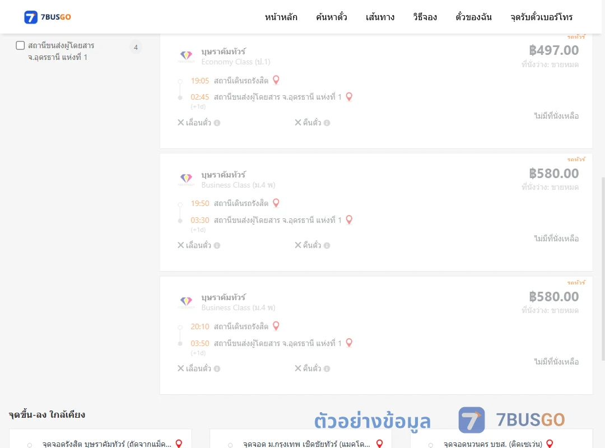Open map pin for 19:05 สถานีเดินรถรังสิต

point(276,80)
